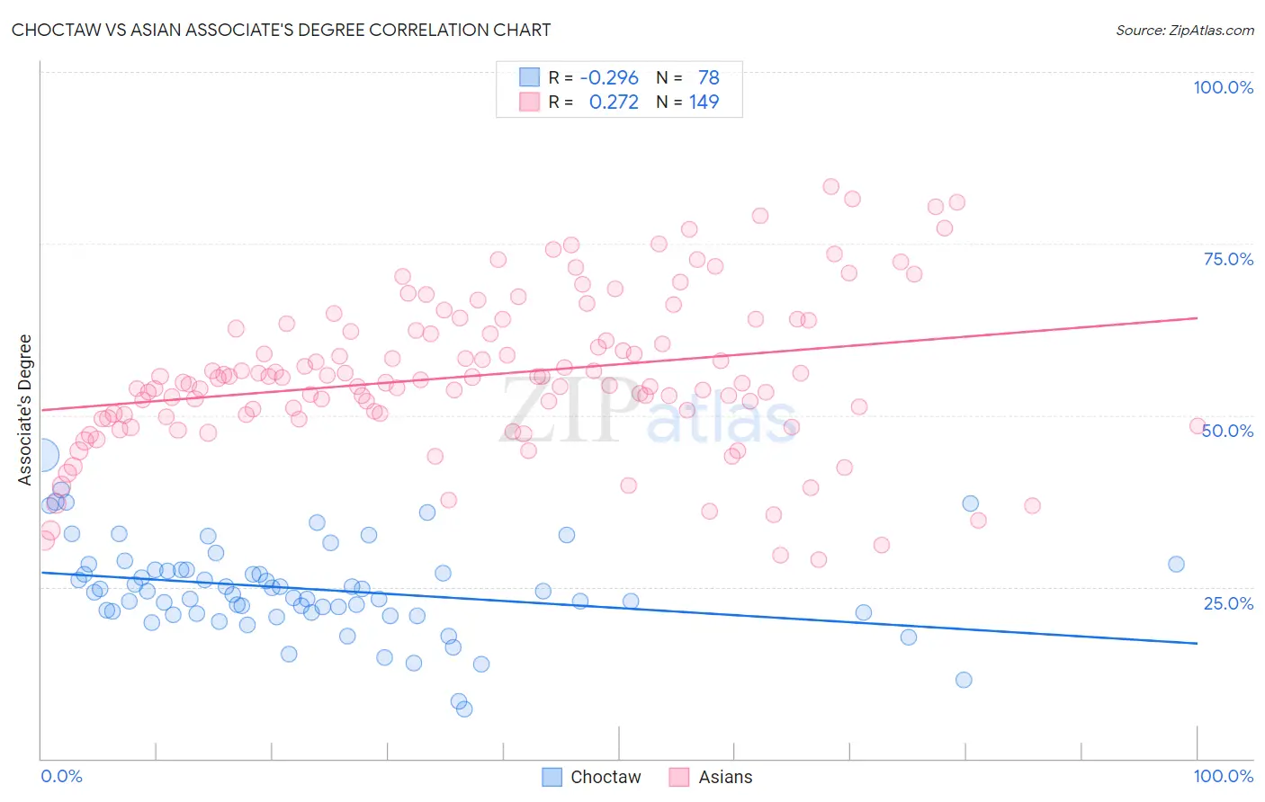This screenshot has width=1265, height=802.
Task: Click the ZIPatlas watermark in chart center
Action: tap(648, 410)
